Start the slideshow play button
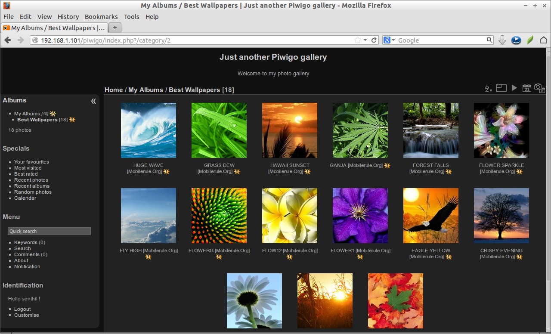The width and height of the screenshot is (551, 334). click(x=514, y=88)
